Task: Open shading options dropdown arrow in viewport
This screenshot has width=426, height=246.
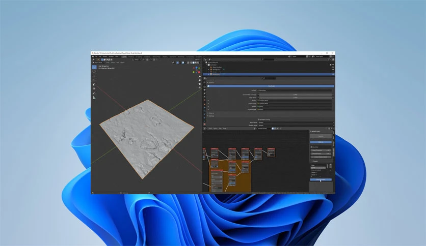Action: (200, 63)
